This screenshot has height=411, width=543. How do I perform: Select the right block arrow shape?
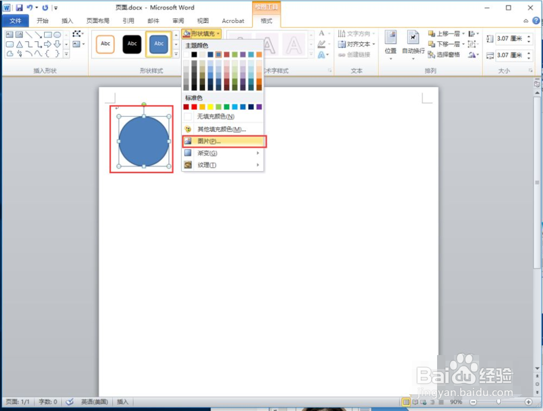point(48,44)
